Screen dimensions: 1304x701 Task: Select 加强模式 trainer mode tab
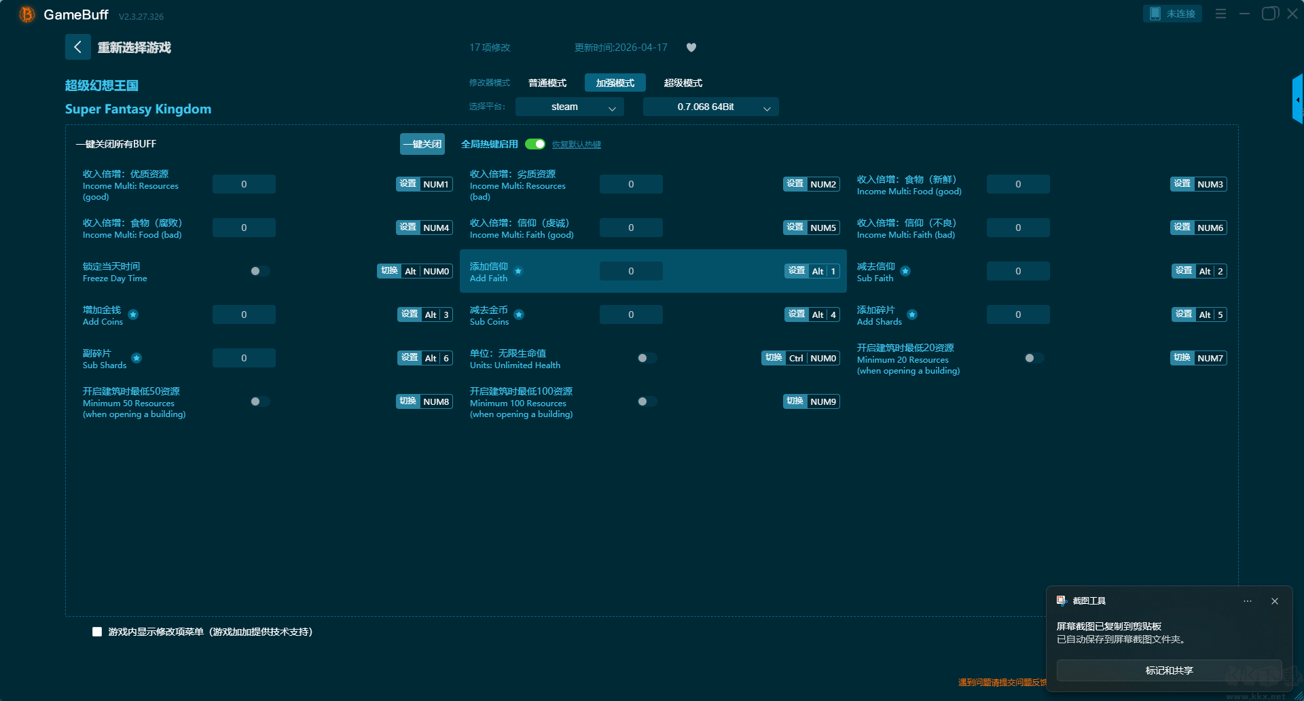click(615, 83)
